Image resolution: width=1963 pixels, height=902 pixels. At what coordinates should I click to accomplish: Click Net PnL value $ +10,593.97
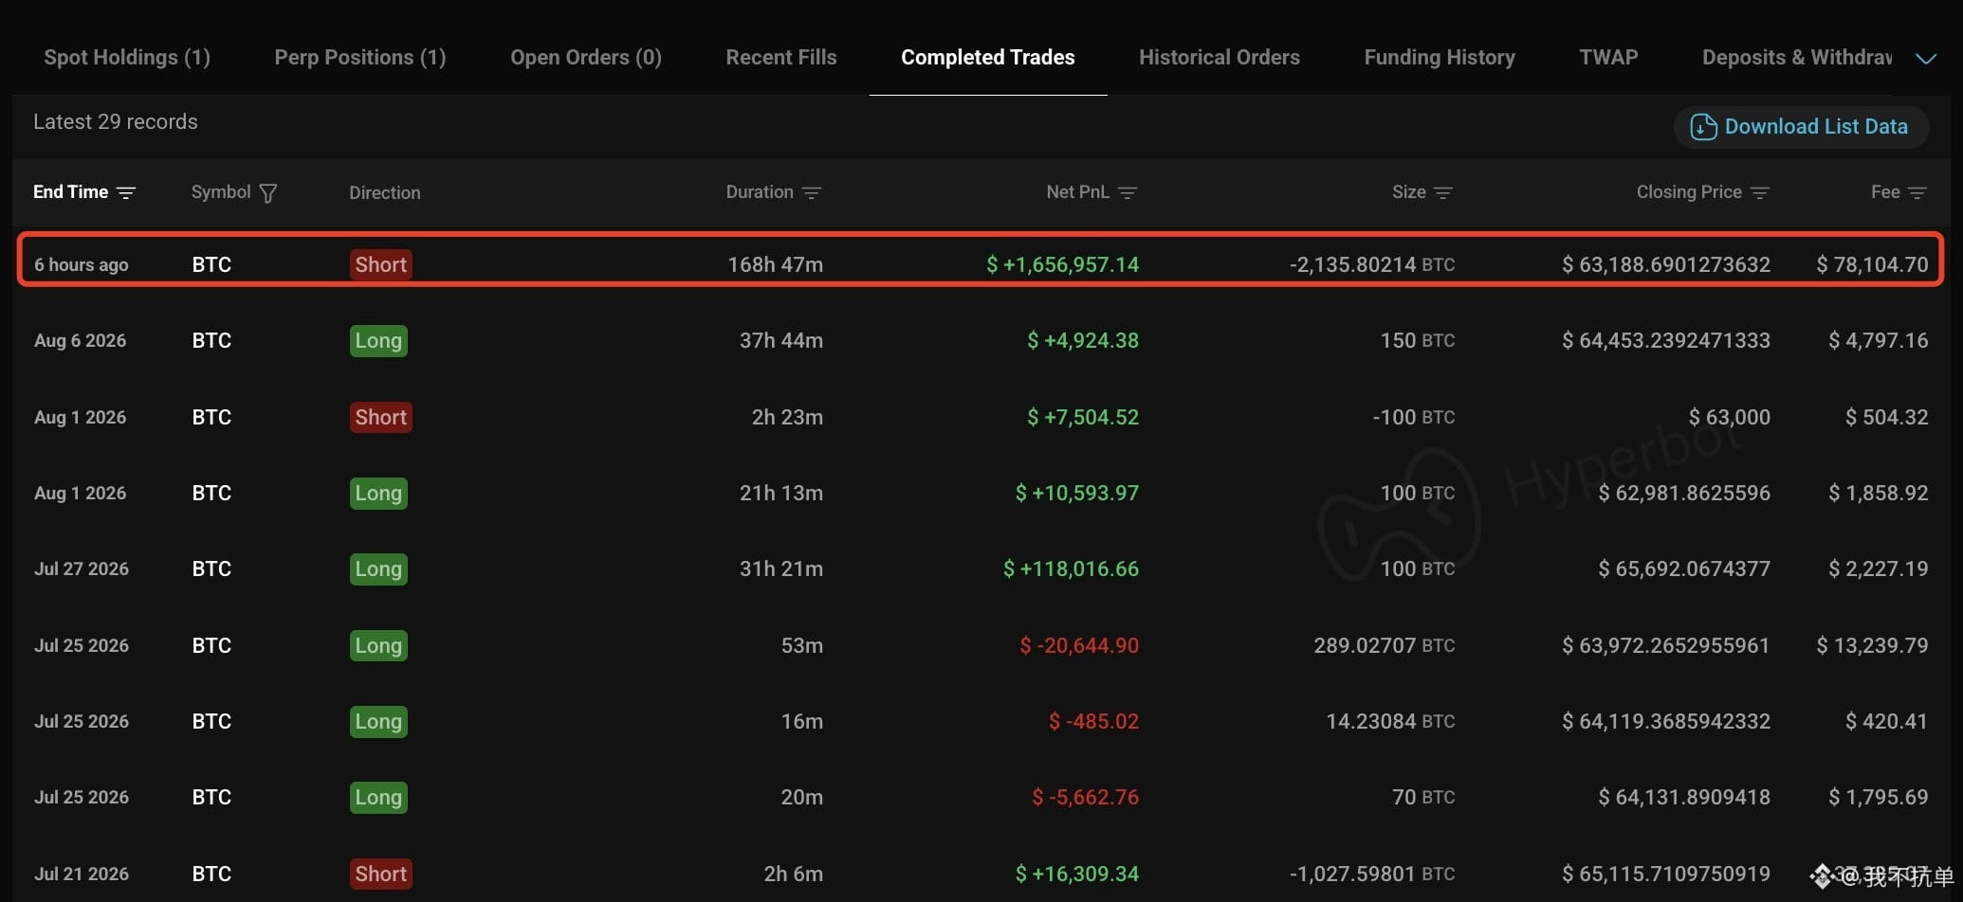click(x=1076, y=493)
